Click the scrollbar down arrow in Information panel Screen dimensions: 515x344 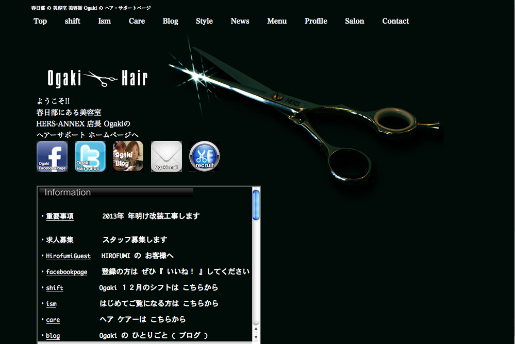[x=256, y=337]
